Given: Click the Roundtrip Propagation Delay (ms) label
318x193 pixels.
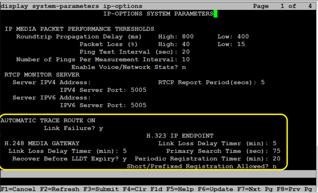Looking at the screenshot, I should click(x=79, y=37).
